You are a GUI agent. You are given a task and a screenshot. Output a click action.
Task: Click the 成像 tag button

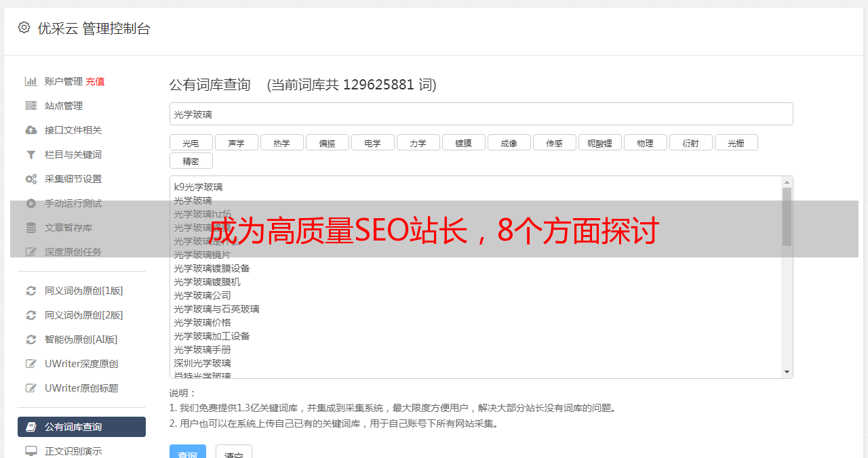coord(509,142)
